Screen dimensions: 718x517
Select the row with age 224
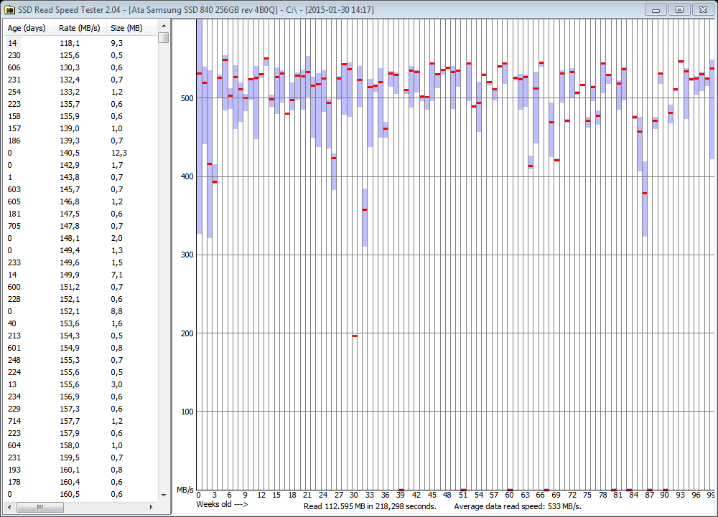pos(80,372)
